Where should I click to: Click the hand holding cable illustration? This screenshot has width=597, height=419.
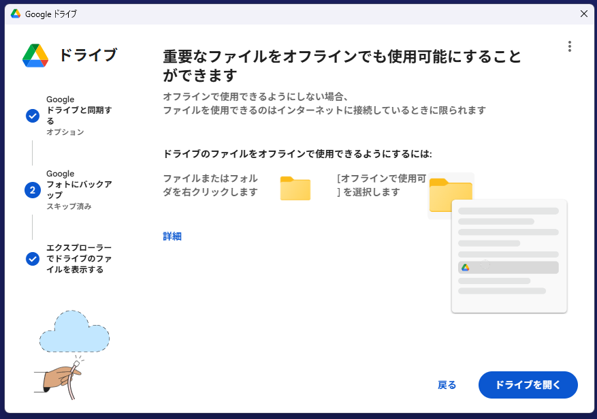pyautogui.click(x=61, y=375)
